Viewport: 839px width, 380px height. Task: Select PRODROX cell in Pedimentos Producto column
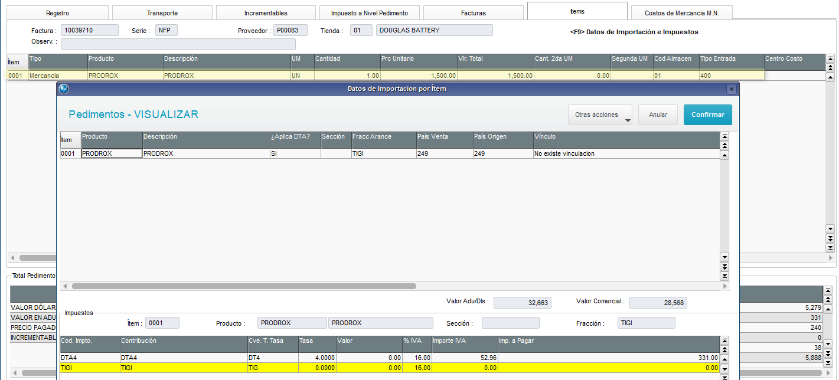112,153
